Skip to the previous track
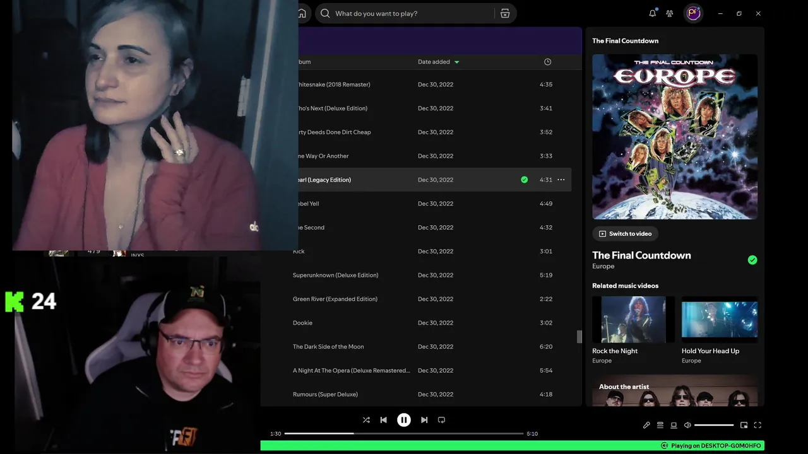This screenshot has width=808, height=454. click(x=383, y=420)
